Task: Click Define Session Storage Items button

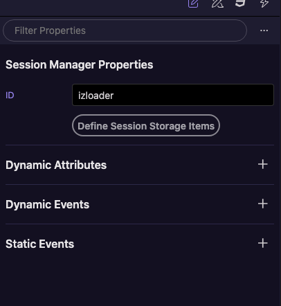Action: tap(146, 125)
